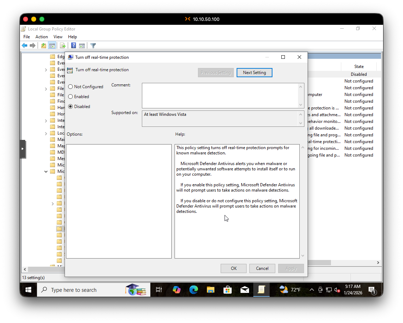This screenshot has height=323, width=403.
Task: Click the Filter icon in the toolbar
Action: (93, 45)
